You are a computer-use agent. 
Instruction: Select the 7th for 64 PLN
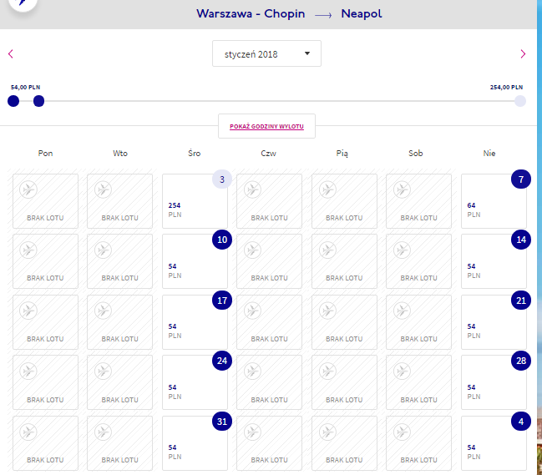494,201
